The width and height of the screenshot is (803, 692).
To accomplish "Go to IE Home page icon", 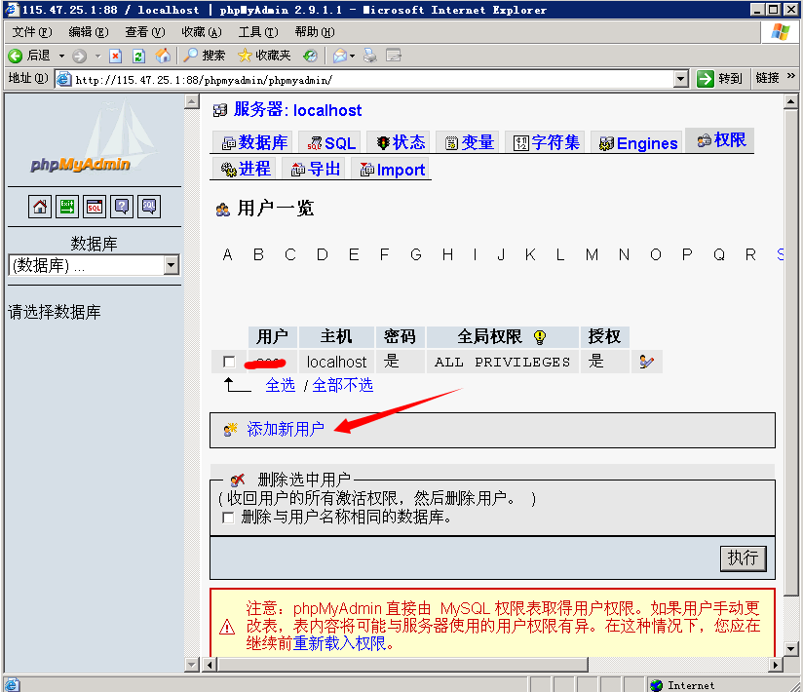I will [163, 56].
